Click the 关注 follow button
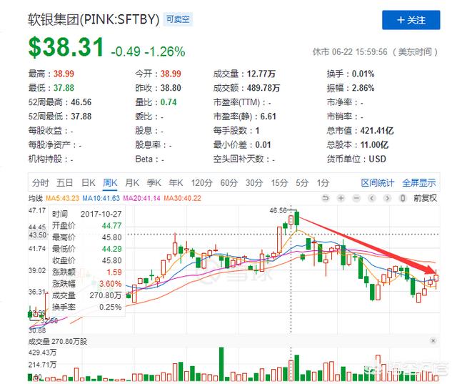 [411, 20]
